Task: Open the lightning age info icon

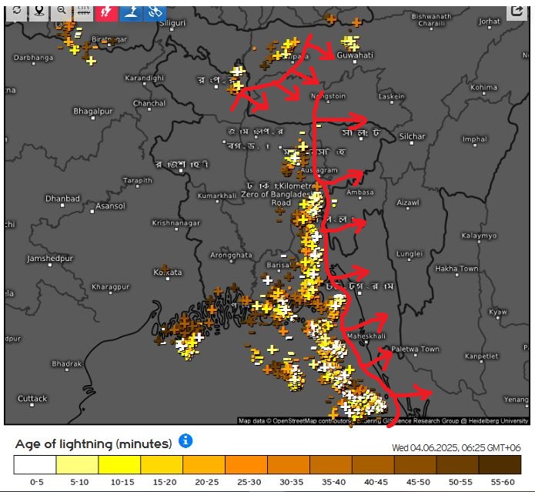Action: tap(186, 441)
